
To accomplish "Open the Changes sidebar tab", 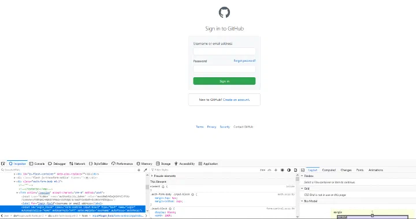I will coord(346,170).
